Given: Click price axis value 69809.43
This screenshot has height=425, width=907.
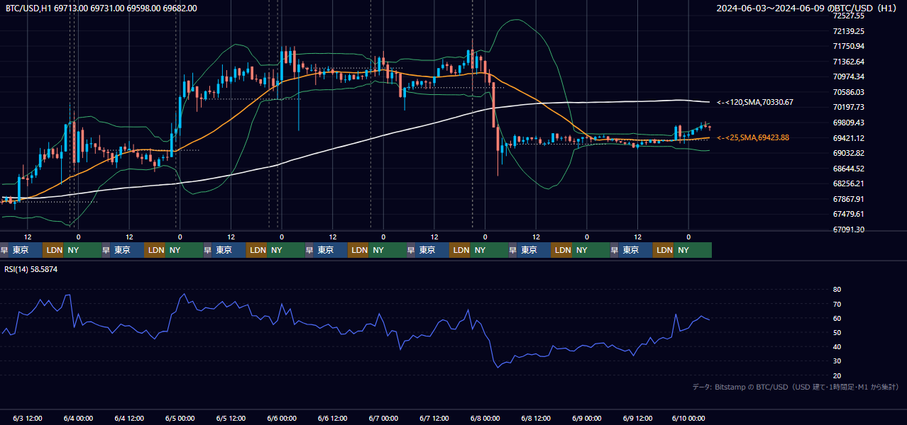Looking at the screenshot, I should pos(850,123).
